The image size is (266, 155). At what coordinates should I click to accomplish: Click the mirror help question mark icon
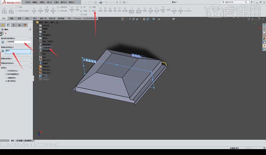coord(30,29)
